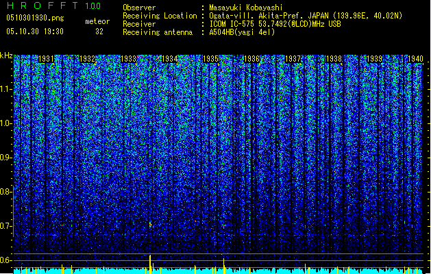Screen dimensions: 431x274
Task: Click the 1938 time marker
Action: [334, 58]
